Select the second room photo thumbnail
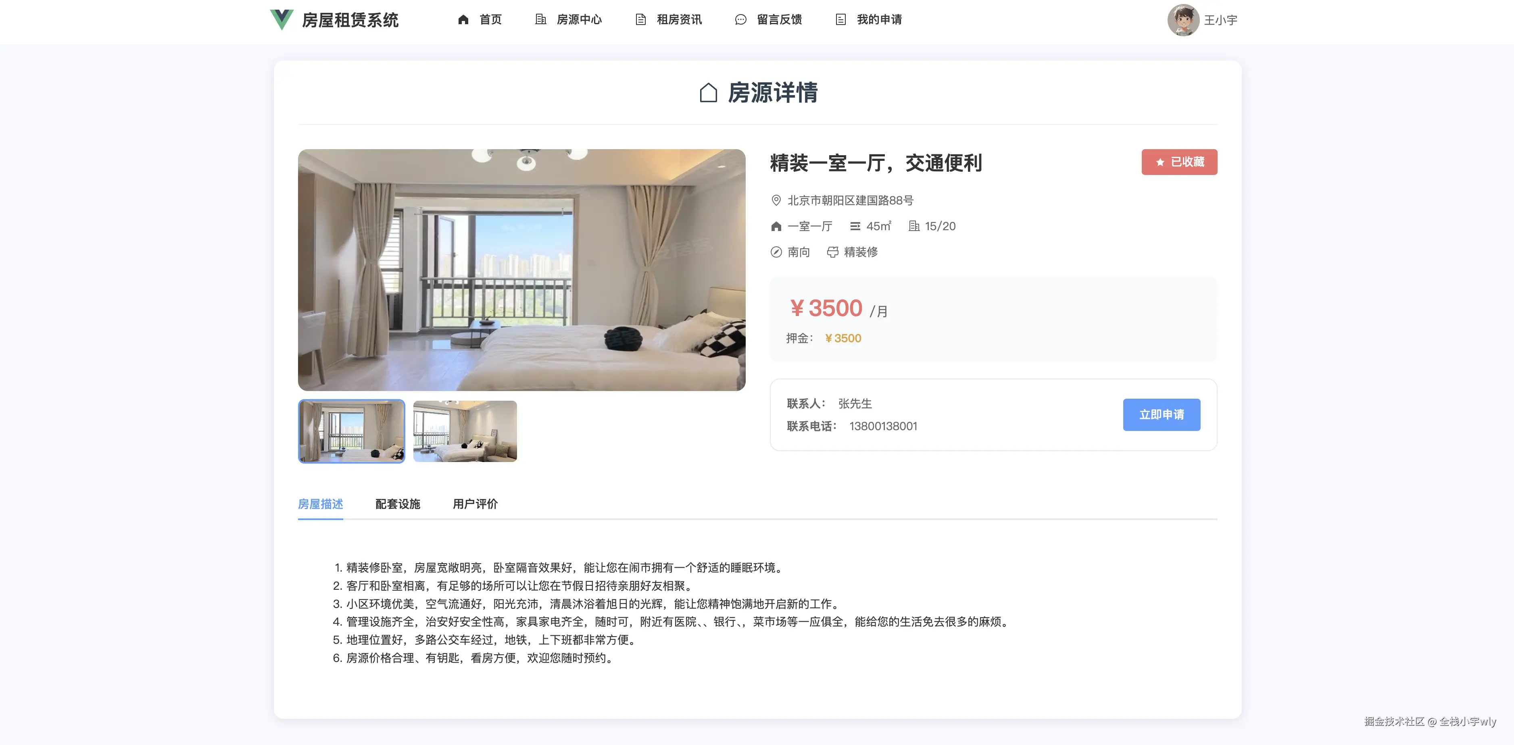 click(x=465, y=431)
